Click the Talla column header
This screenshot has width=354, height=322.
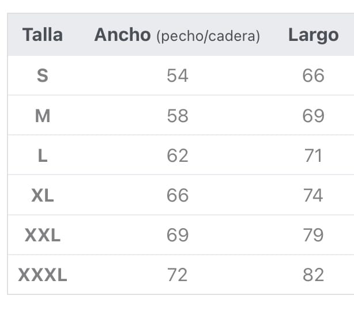(x=42, y=35)
